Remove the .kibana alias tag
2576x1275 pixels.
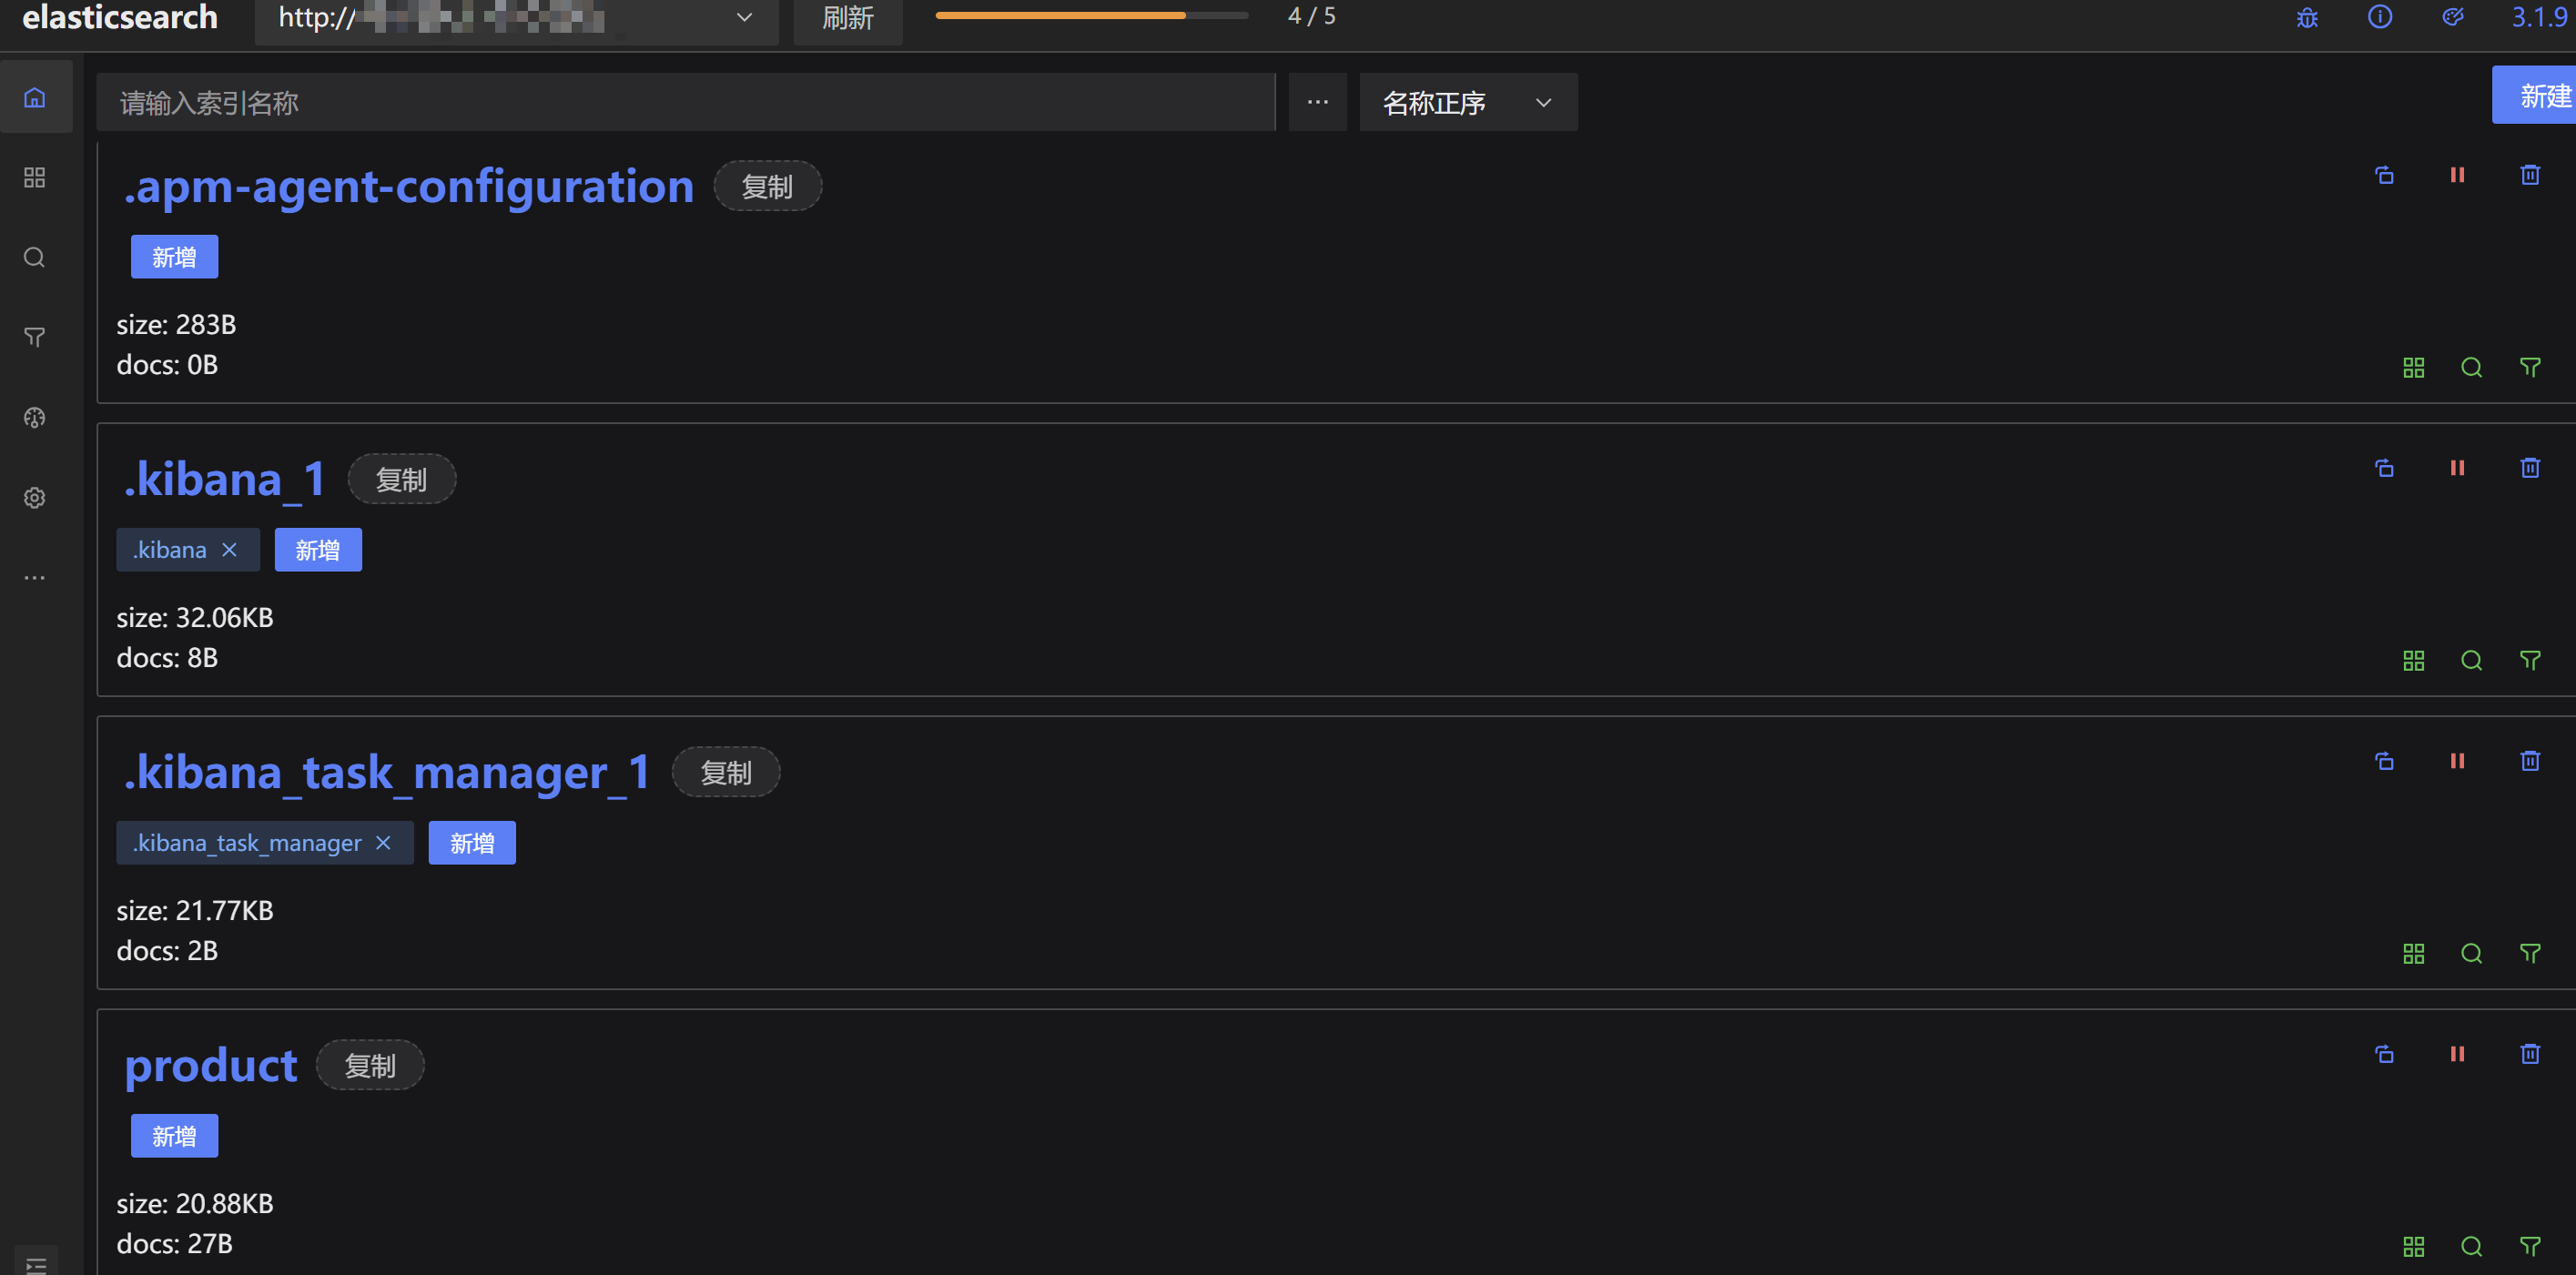pyautogui.click(x=229, y=550)
